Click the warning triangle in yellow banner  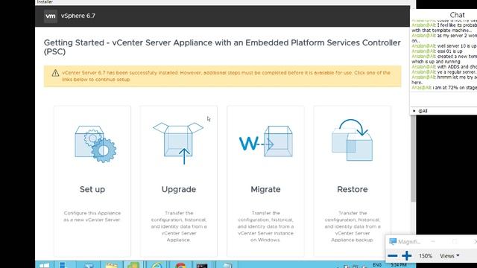pos(55,73)
